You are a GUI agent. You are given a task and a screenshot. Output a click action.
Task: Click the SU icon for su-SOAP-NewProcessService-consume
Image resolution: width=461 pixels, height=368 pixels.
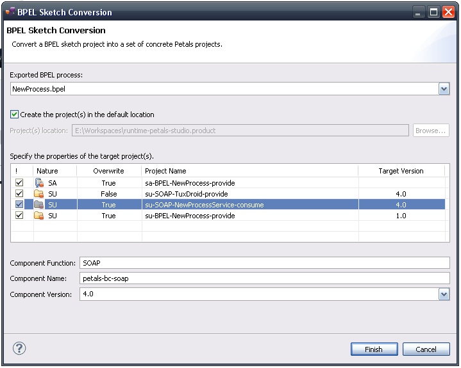[x=40, y=205]
